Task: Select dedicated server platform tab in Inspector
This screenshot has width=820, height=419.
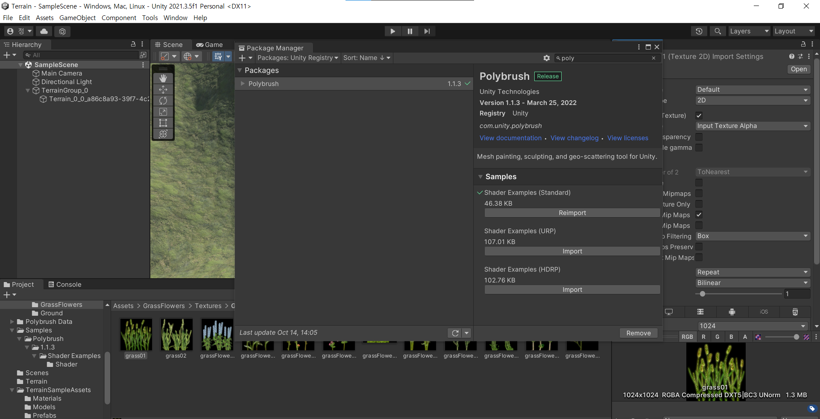Action: [x=700, y=312]
